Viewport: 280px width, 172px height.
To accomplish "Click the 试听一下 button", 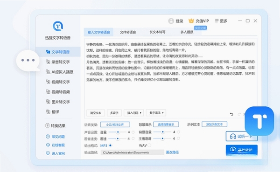I will tap(241, 137).
